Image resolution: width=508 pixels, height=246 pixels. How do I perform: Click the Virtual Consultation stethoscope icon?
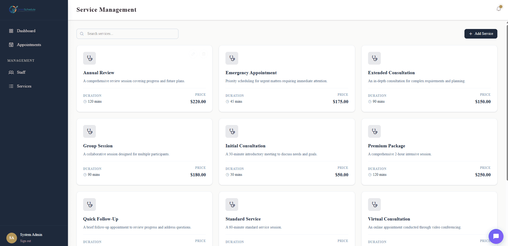click(x=374, y=205)
